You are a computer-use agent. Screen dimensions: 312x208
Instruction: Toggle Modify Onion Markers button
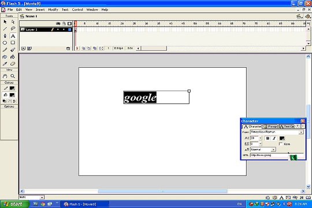coord(101,48)
